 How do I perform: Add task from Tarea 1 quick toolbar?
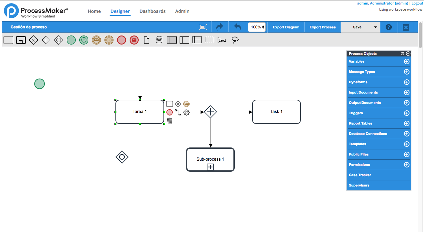point(170,104)
